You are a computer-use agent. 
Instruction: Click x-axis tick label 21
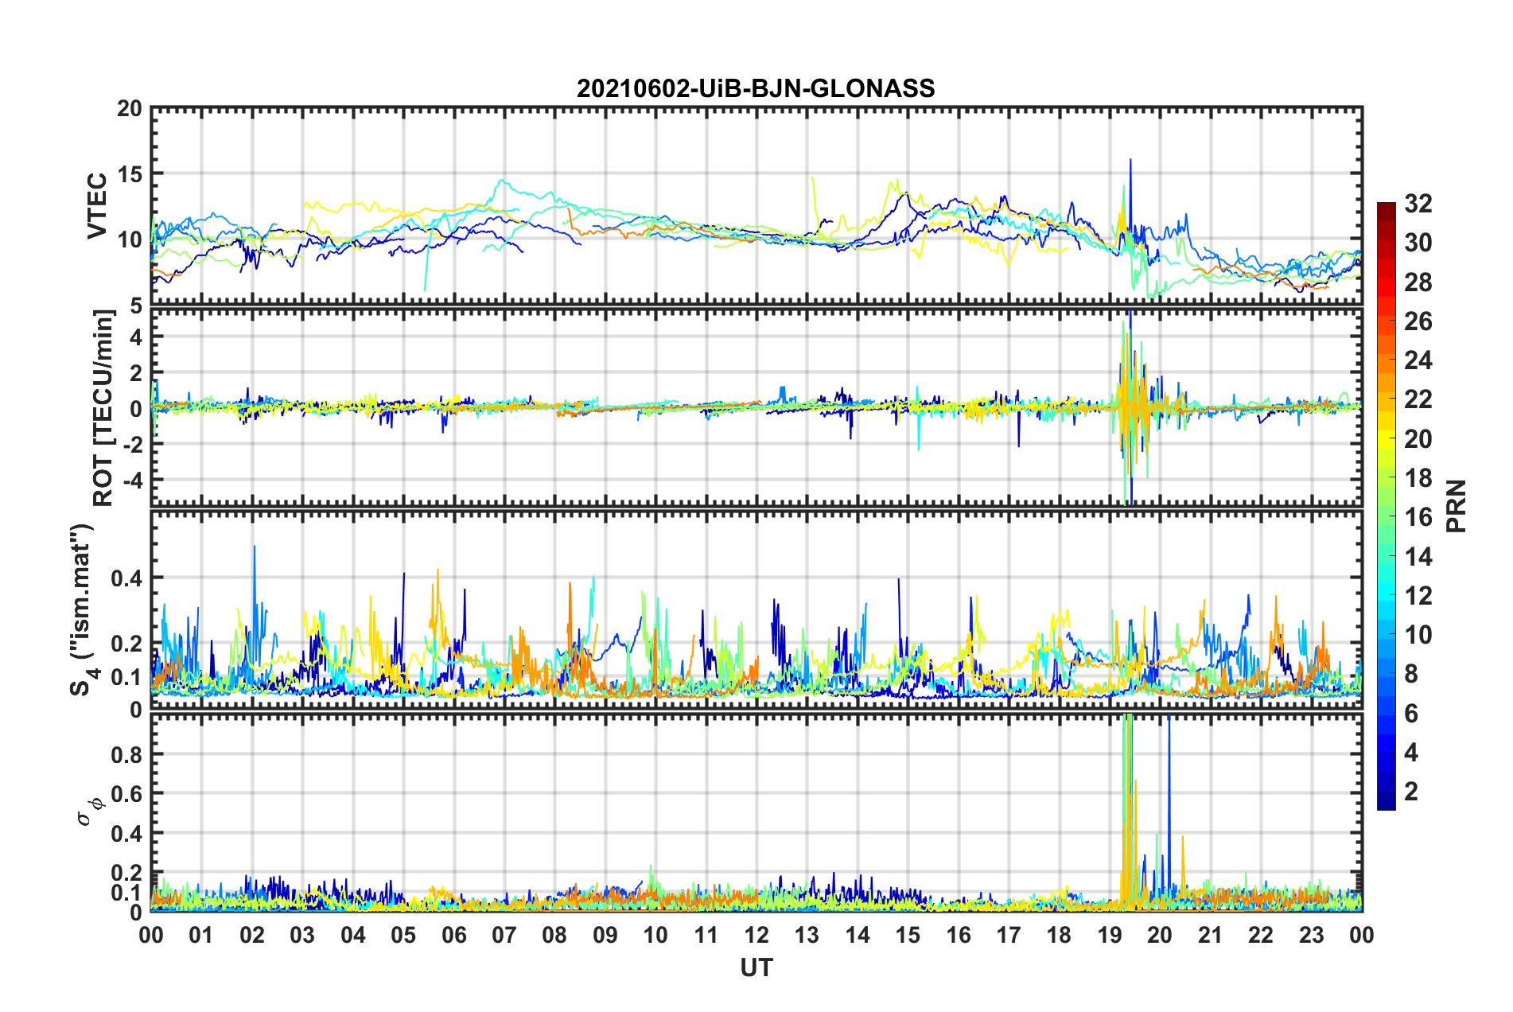tap(1211, 935)
